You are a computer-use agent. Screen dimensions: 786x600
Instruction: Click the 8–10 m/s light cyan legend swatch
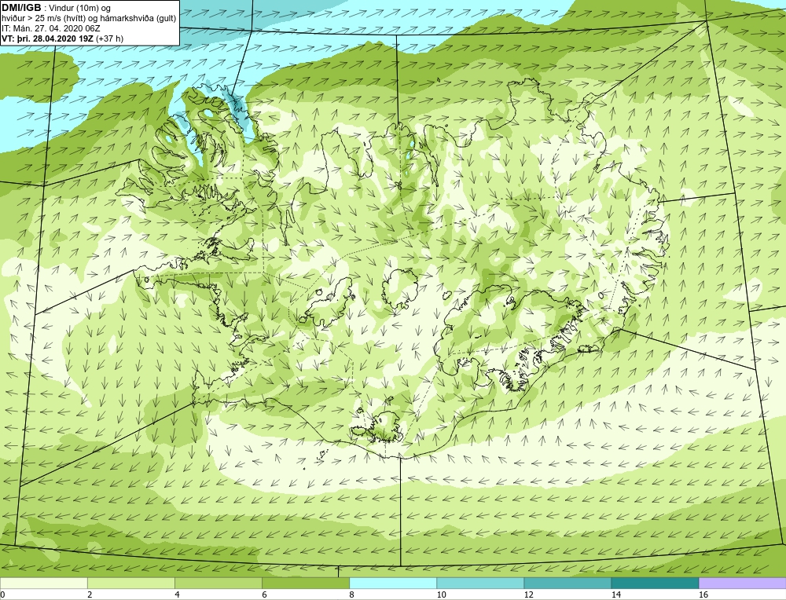pos(393,583)
